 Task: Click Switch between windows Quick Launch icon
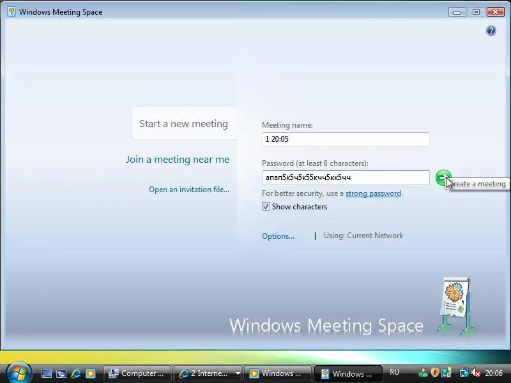coord(61,373)
